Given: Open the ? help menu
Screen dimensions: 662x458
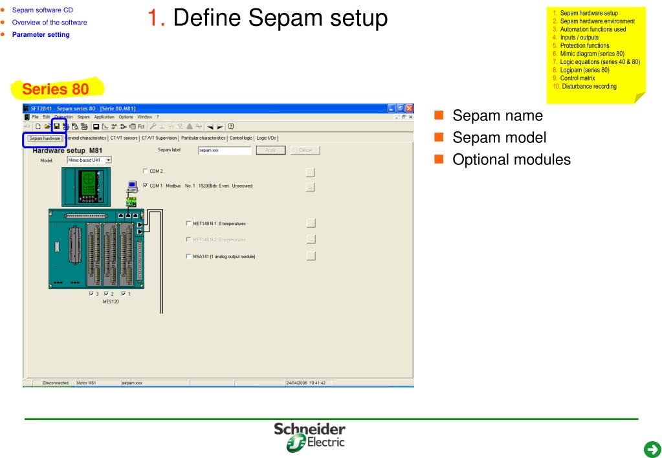Looking at the screenshot, I should [x=157, y=117].
